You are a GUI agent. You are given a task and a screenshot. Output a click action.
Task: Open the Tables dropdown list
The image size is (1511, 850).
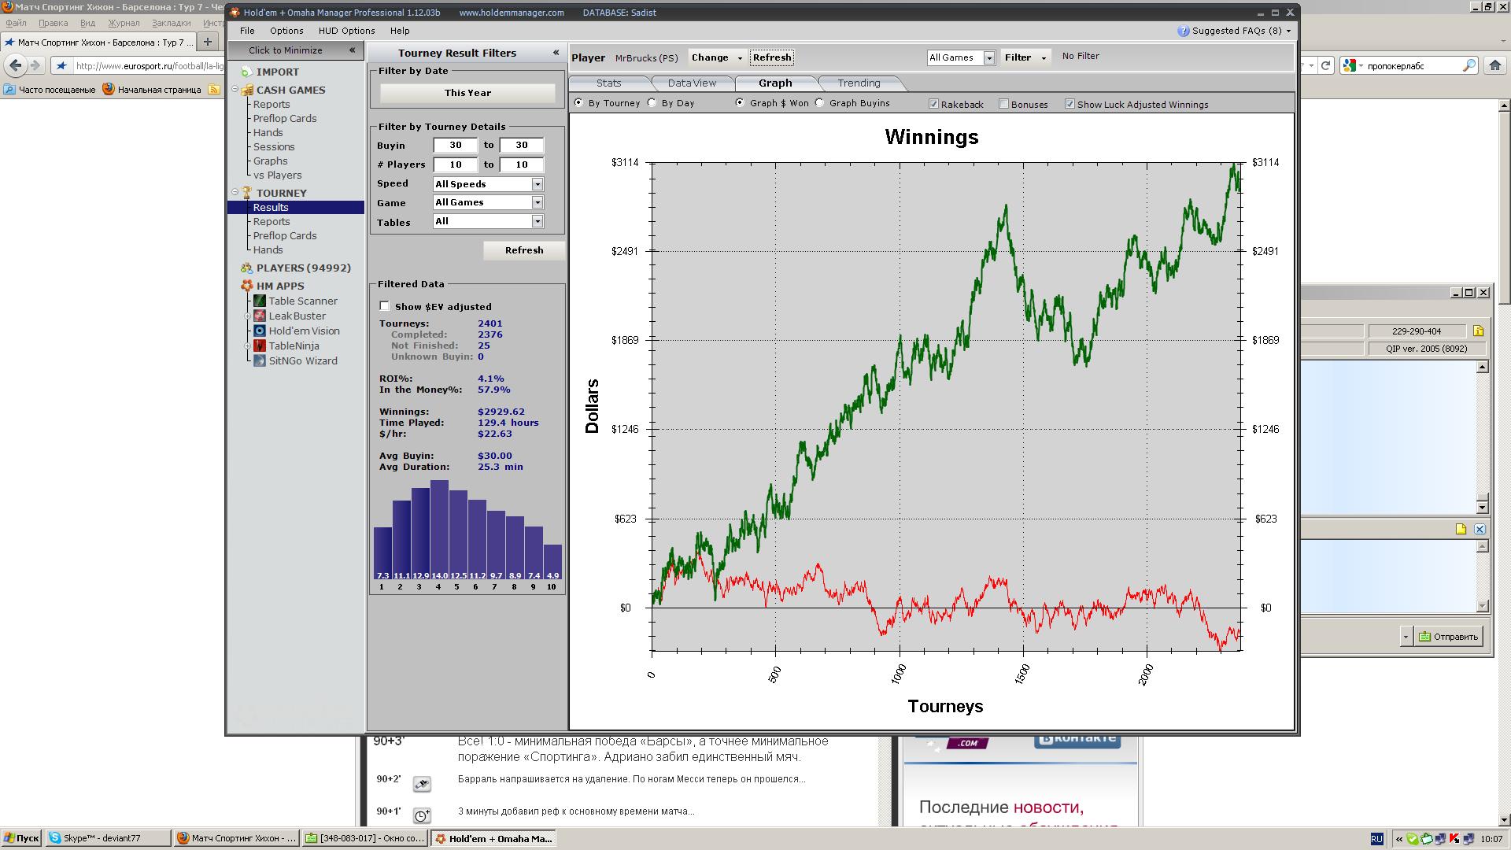coord(538,222)
